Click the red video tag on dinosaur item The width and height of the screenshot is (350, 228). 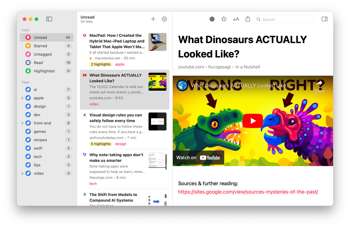pos(94,104)
